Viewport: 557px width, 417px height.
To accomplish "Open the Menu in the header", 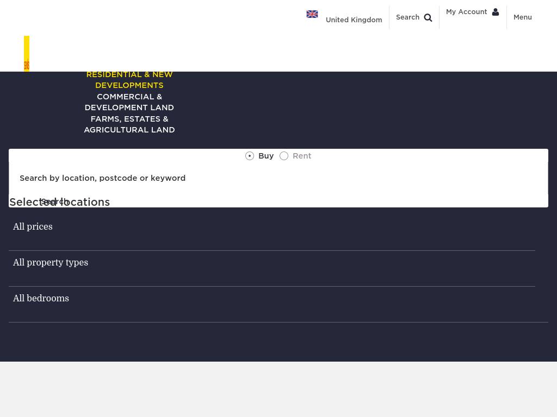I will pyautogui.click(x=523, y=17).
